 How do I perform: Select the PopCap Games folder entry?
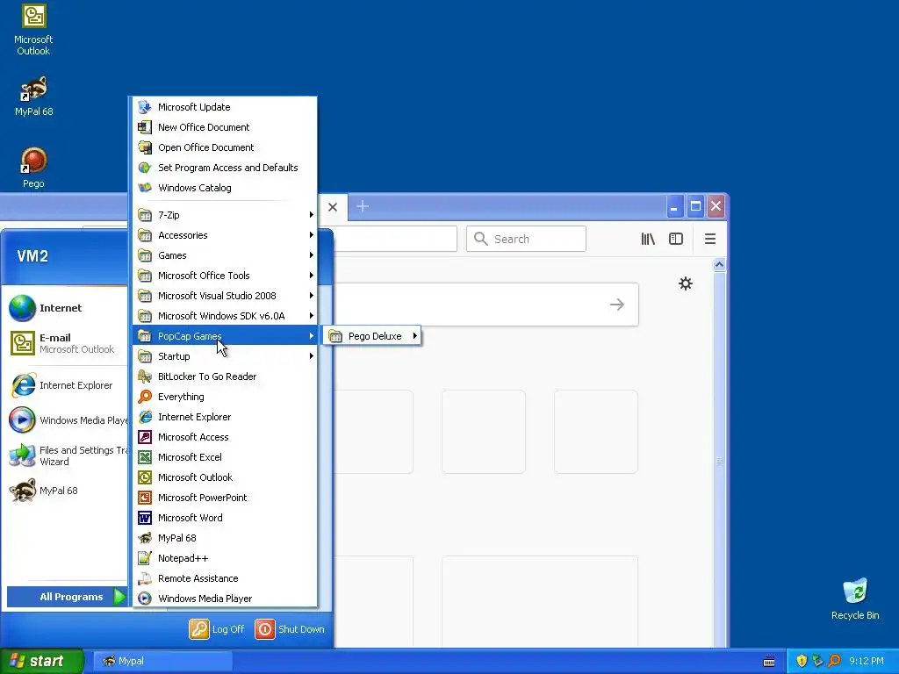pos(224,336)
